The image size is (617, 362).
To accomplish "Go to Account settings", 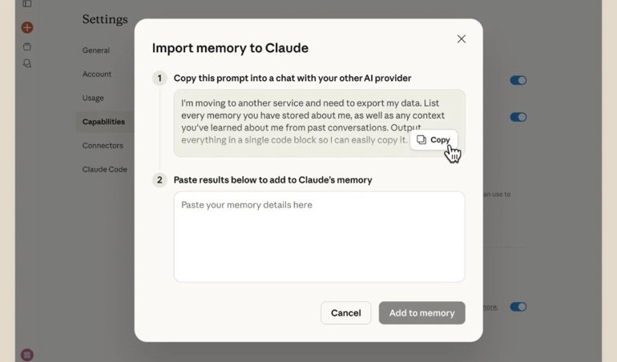I will pyautogui.click(x=97, y=74).
